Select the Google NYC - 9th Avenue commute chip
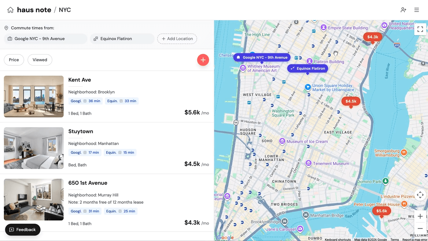Screen dimensions: 428x241 point(46,39)
